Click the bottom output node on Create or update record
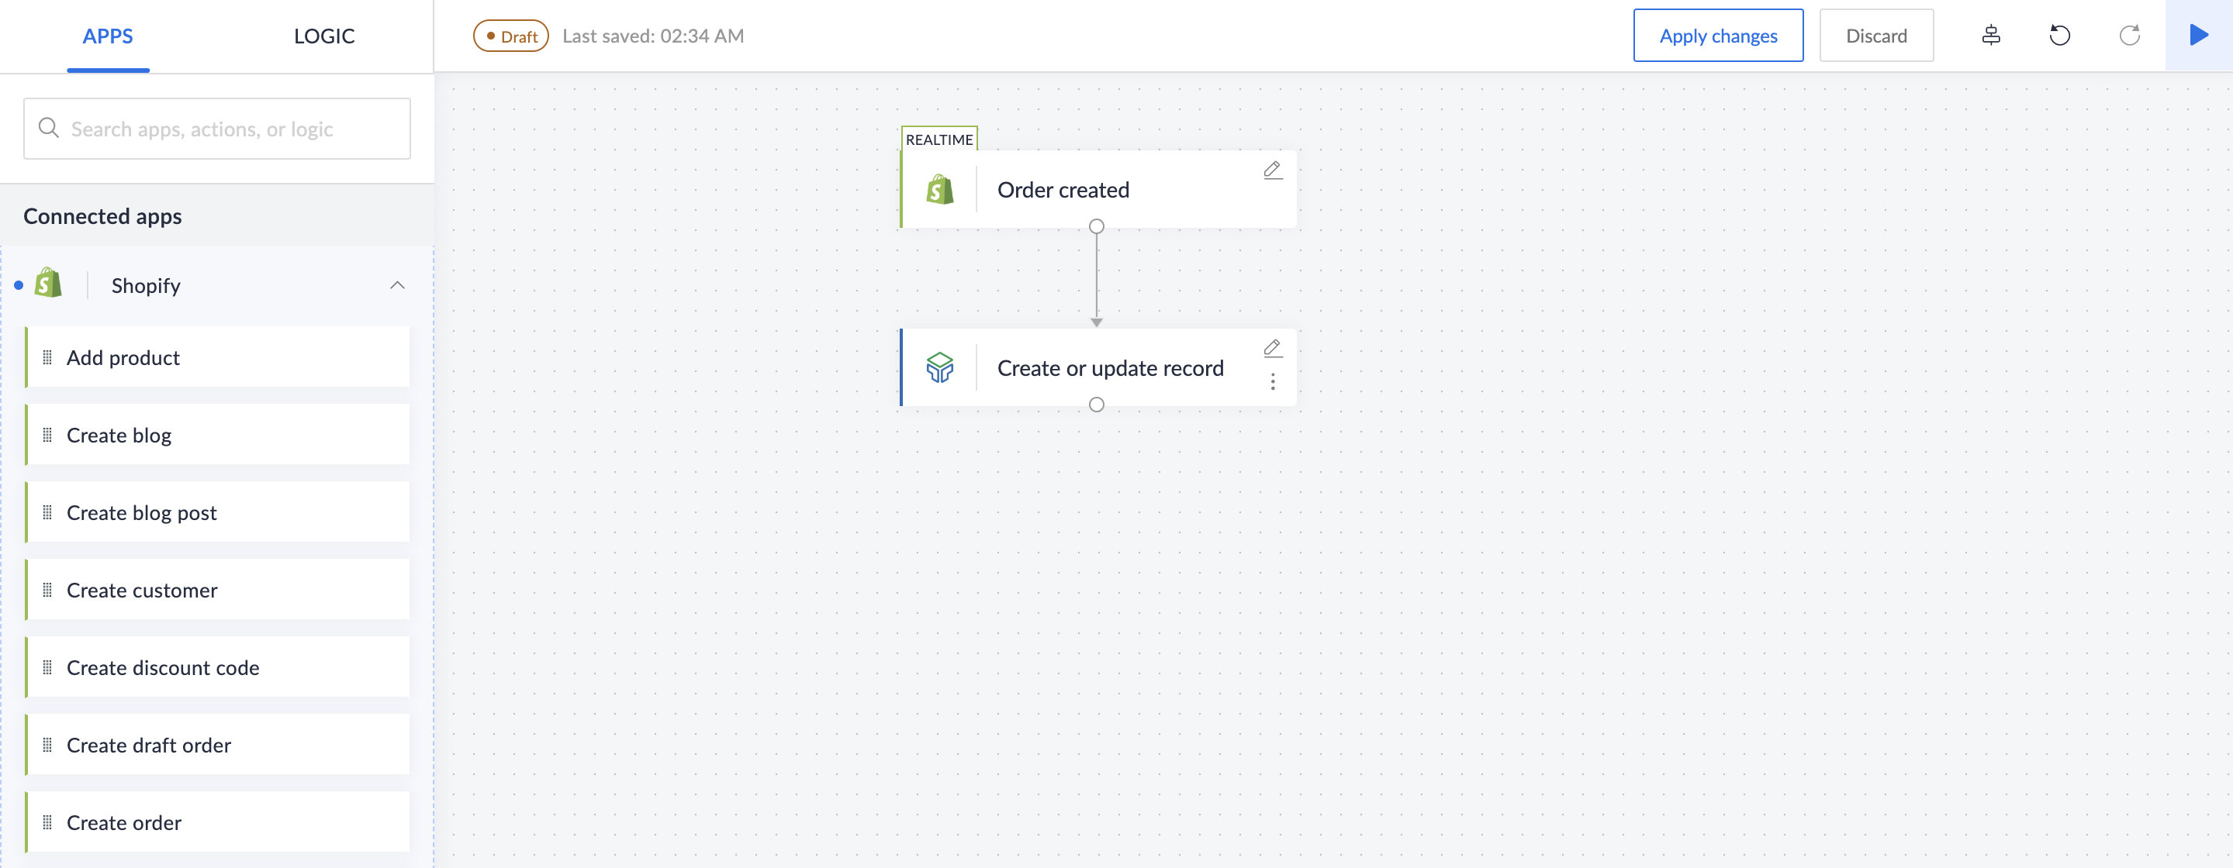2233x868 pixels. click(1097, 405)
